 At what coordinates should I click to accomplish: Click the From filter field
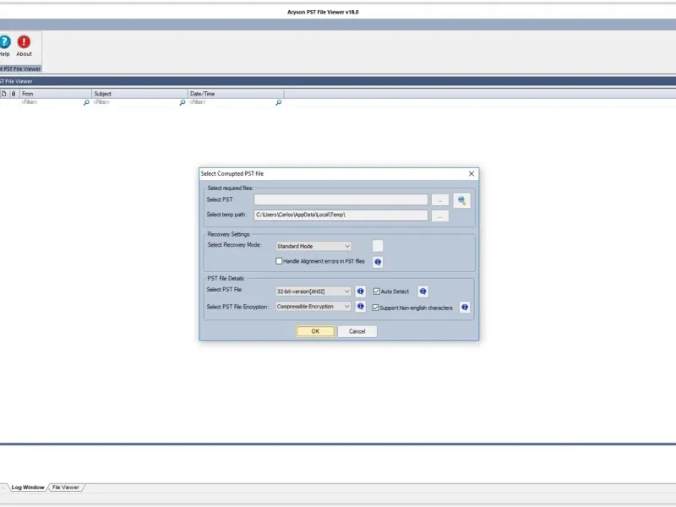tap(52, 102)
